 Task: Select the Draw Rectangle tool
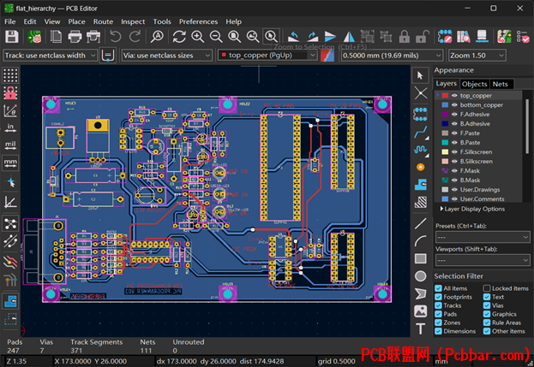coord(421,258)
